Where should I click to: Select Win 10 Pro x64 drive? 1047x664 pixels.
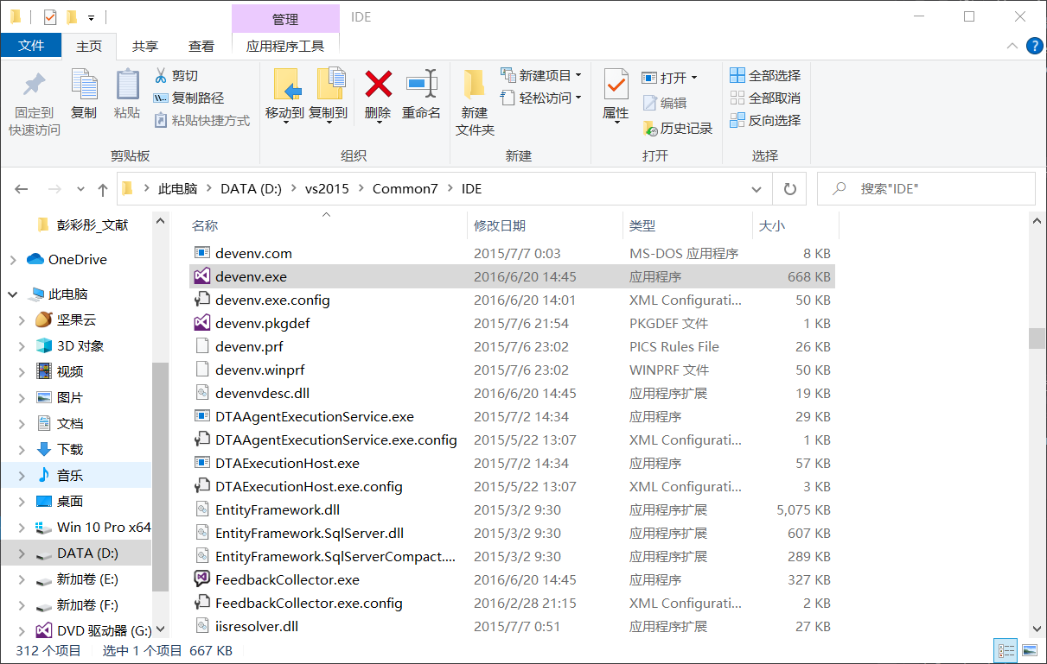point(75,528)
